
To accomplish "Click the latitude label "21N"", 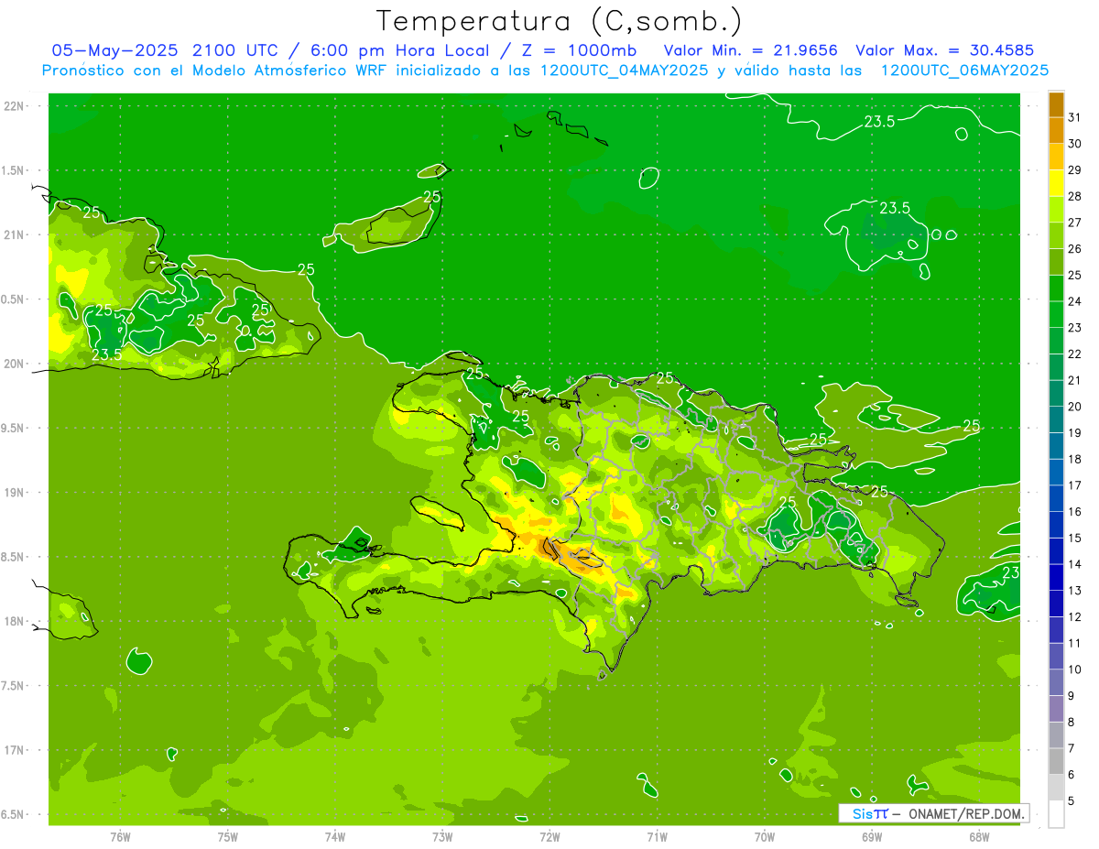I will 14,235.
